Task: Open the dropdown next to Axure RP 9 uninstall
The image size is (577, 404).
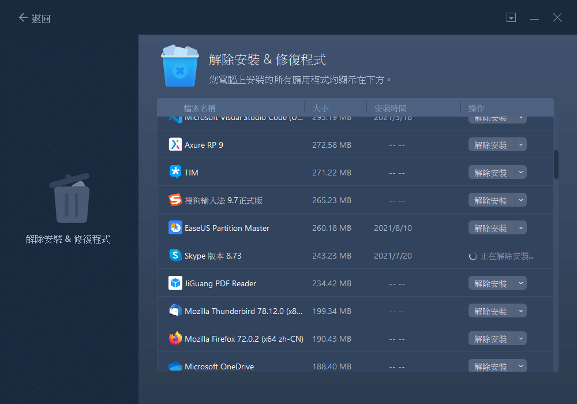Action: [521, 144]
